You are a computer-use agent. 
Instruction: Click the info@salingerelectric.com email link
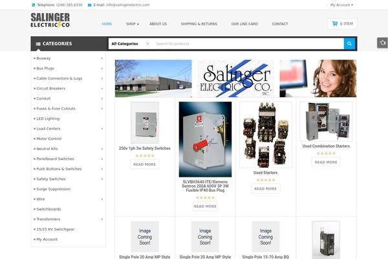pos(127,5)
